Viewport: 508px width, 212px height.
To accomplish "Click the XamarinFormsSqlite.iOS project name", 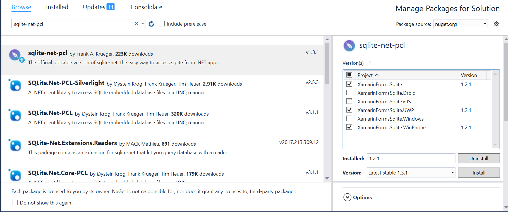I will 384,101.
